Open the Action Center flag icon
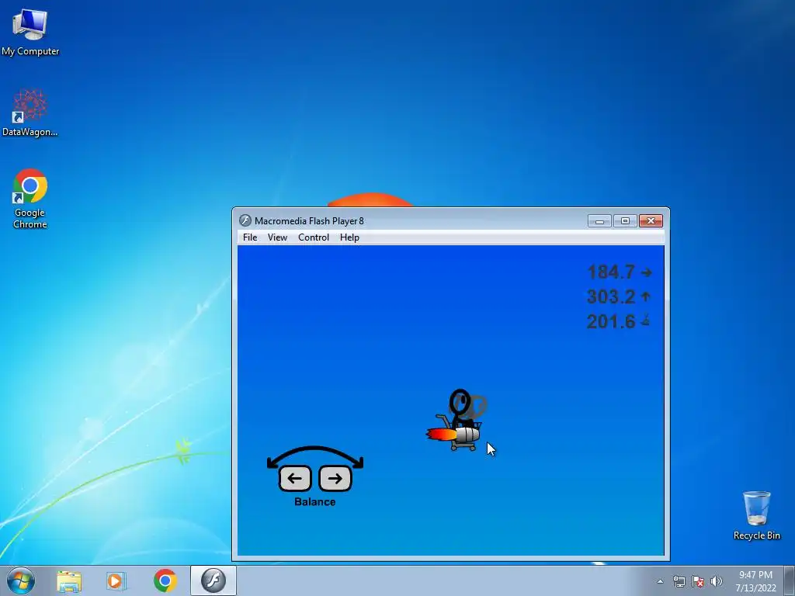The image size is (795, 596). coord(698,581)
